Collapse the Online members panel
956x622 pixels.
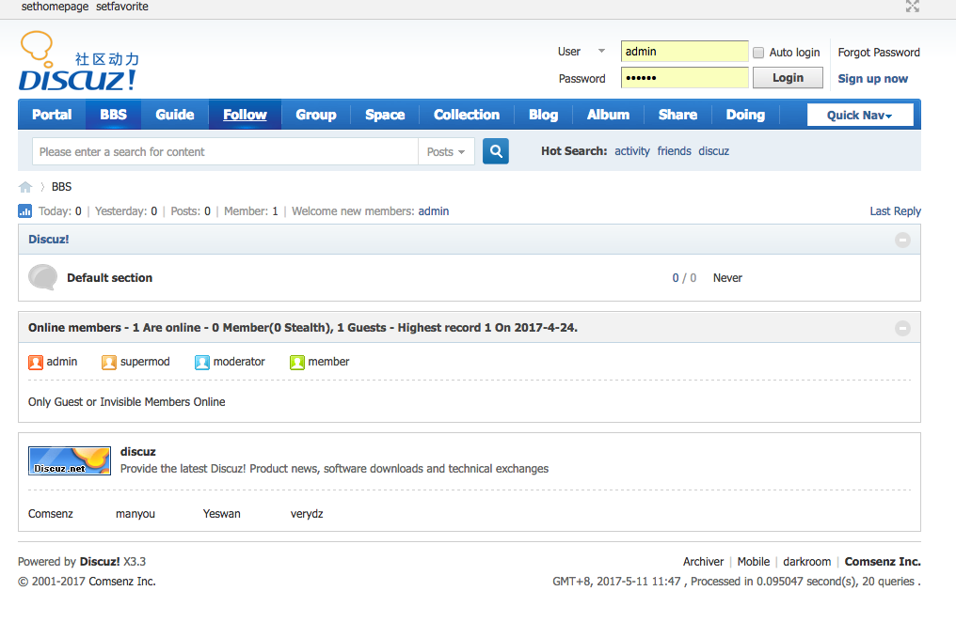click(x=902, y=328)
